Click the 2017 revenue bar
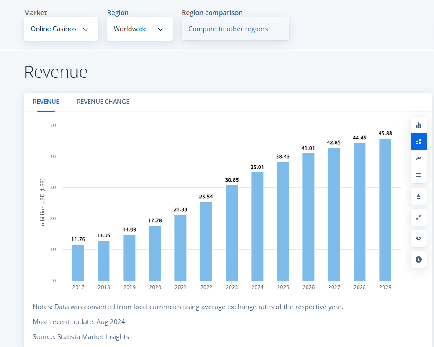 tap(78, 263)
